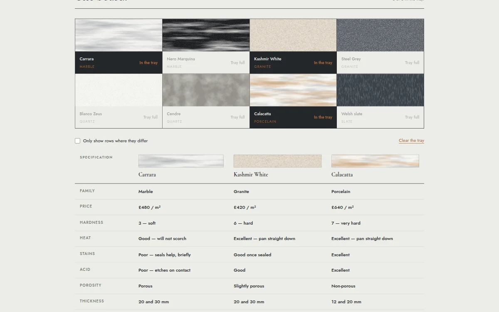Click the Kashmir White swatch in the comparison header
The height and width of the screenshot is (312, 499).
pos(277,161)
